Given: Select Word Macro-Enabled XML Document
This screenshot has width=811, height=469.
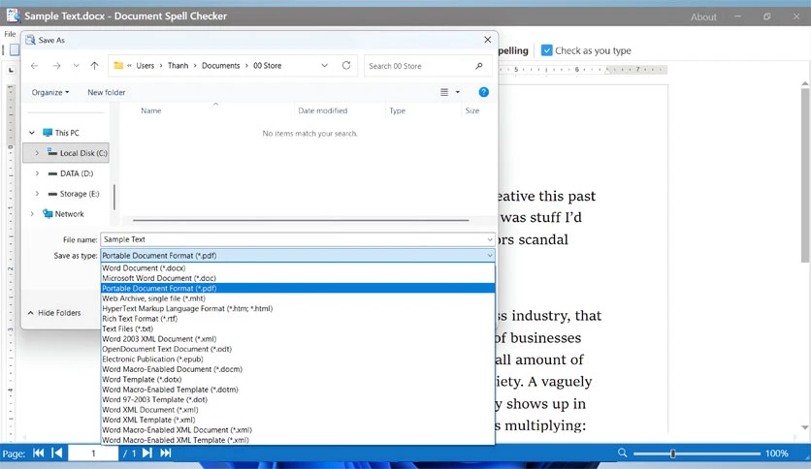Looking at the screenshot, I should (298, 429).
